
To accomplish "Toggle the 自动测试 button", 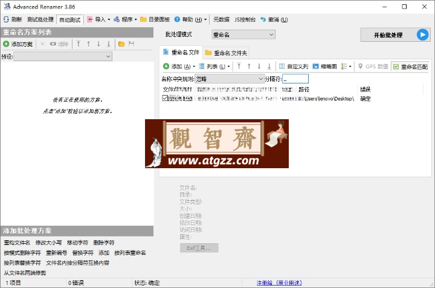I will point(70,20).
